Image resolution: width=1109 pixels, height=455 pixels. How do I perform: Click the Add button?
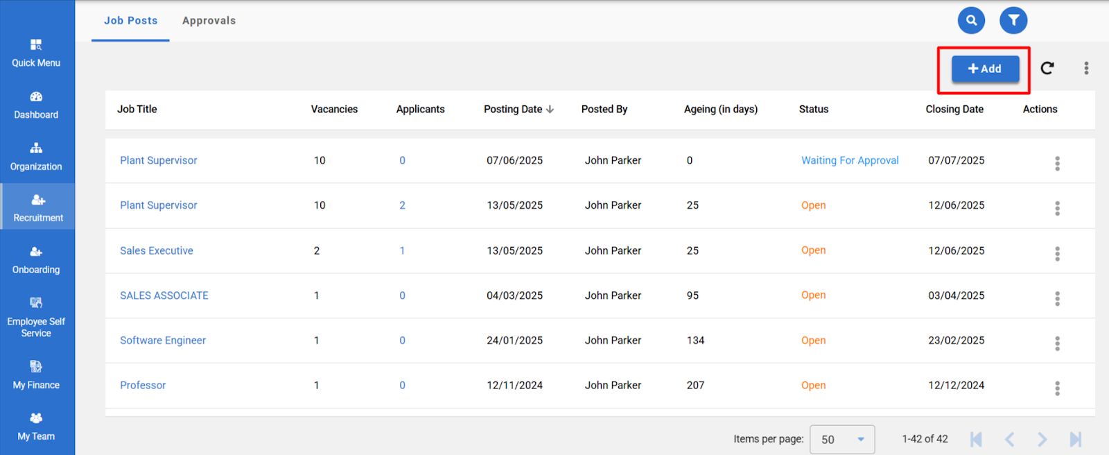(x=985, y=69)
